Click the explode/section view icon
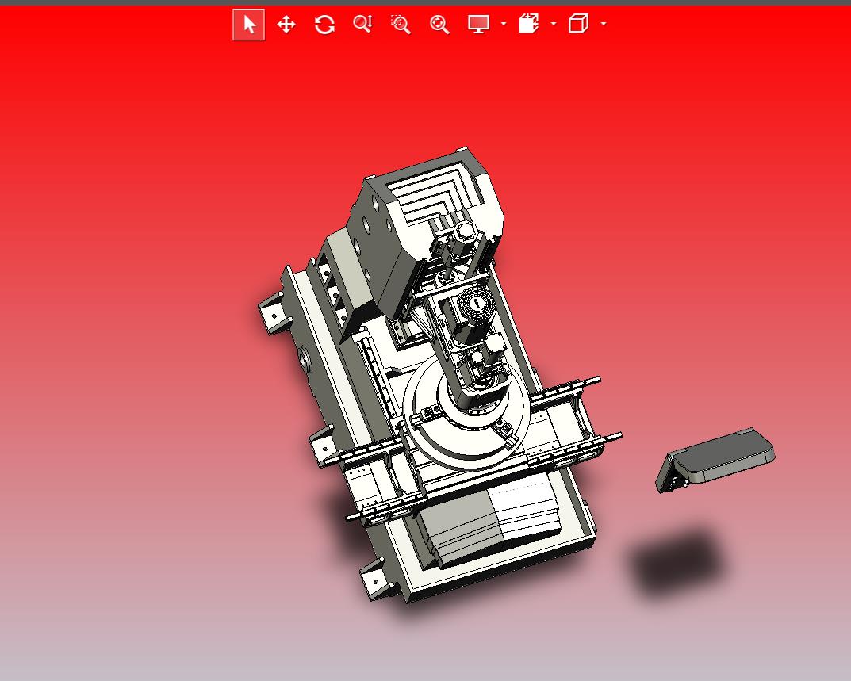 [528, 25]
